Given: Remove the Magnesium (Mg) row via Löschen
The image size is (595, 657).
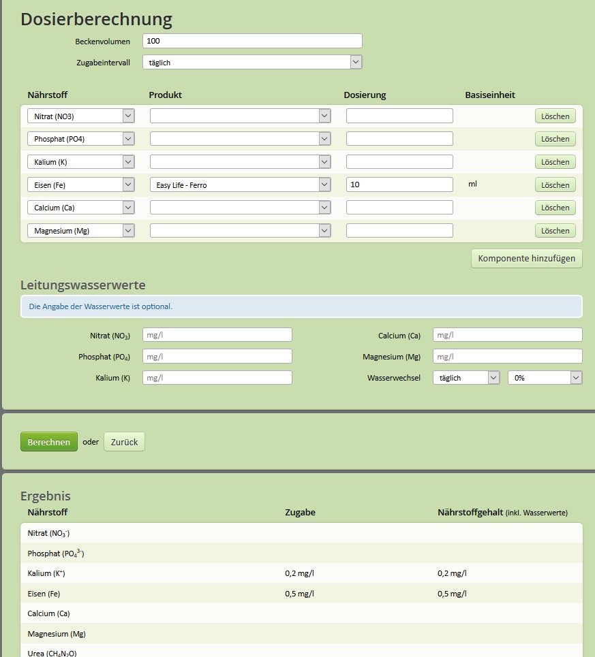Looking at the screenshot, I should (x=555, y=231).
